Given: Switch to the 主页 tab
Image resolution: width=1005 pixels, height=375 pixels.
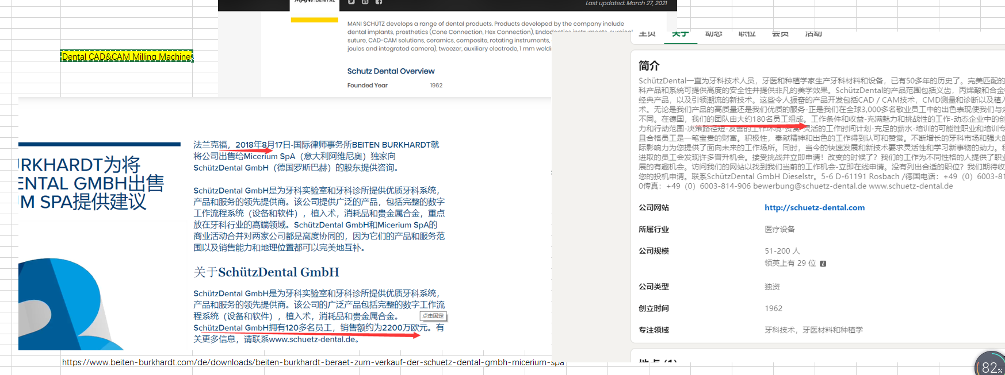Looking at the screenshot, I should coord(647,34).
